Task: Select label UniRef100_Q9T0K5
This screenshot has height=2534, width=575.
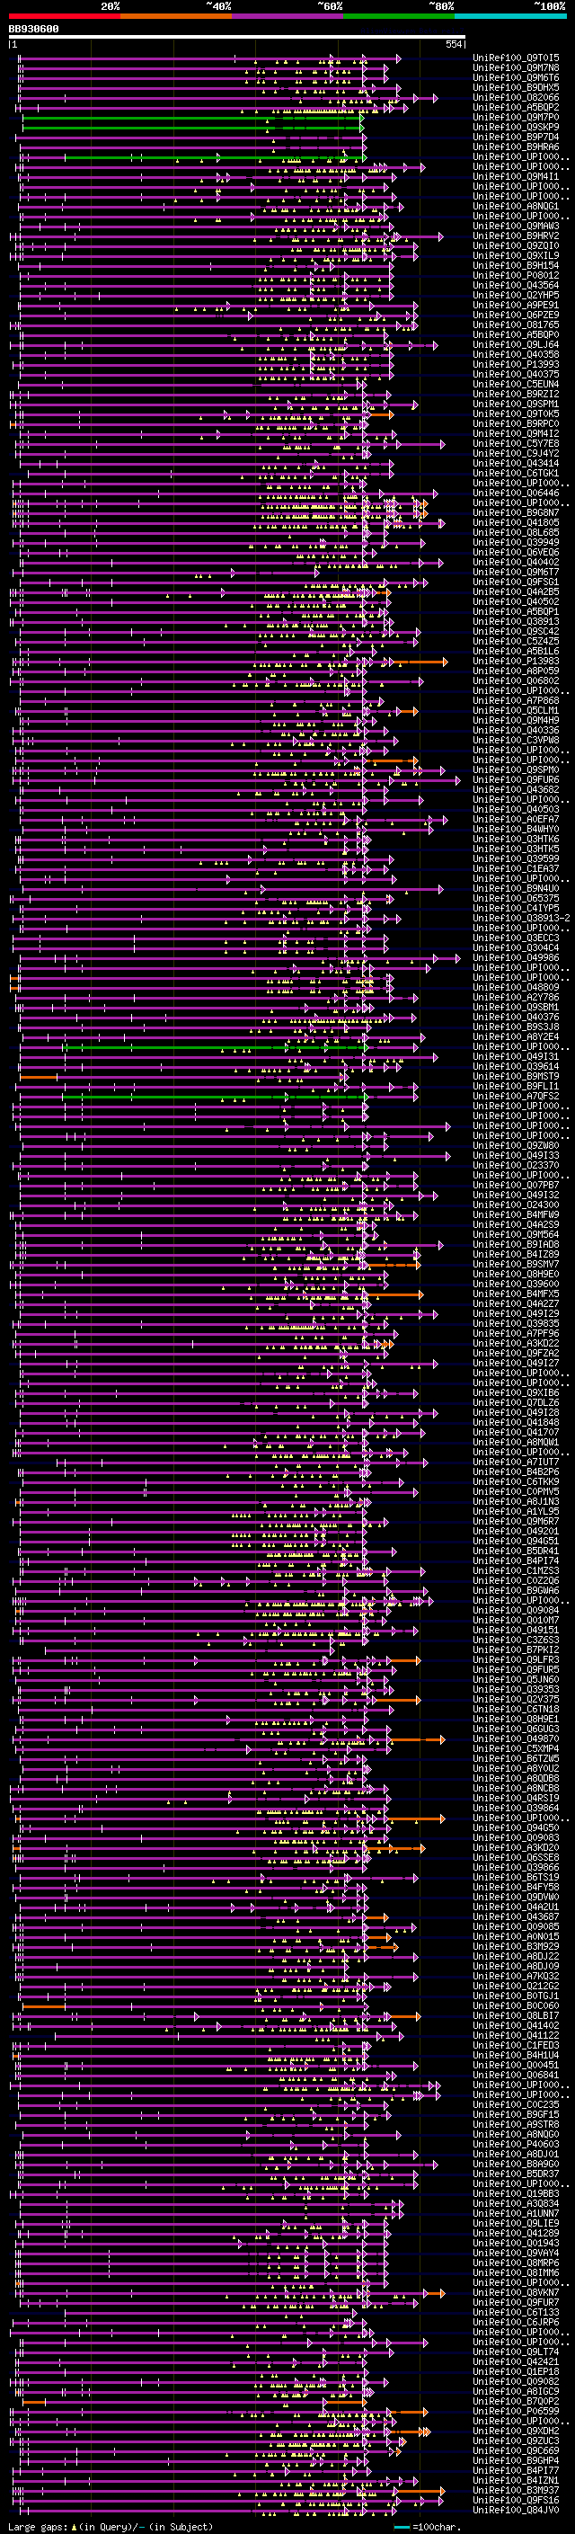Action: pos(516,413)
